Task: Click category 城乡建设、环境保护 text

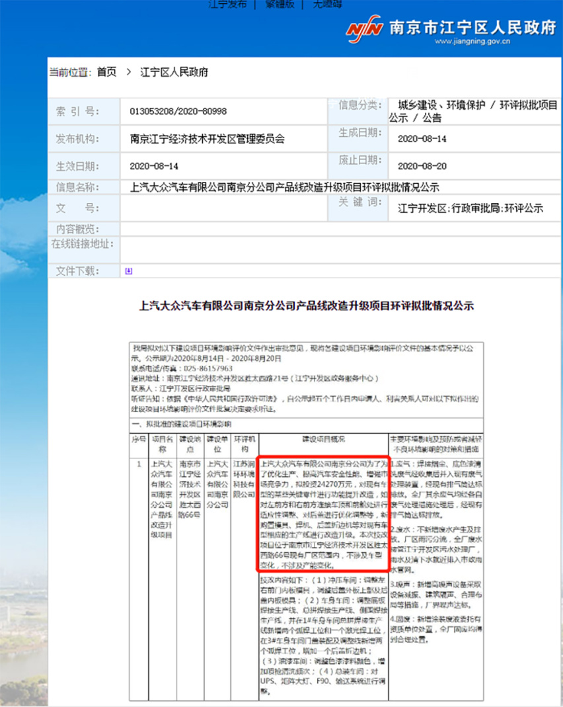Action: click(x=441, y=105)
